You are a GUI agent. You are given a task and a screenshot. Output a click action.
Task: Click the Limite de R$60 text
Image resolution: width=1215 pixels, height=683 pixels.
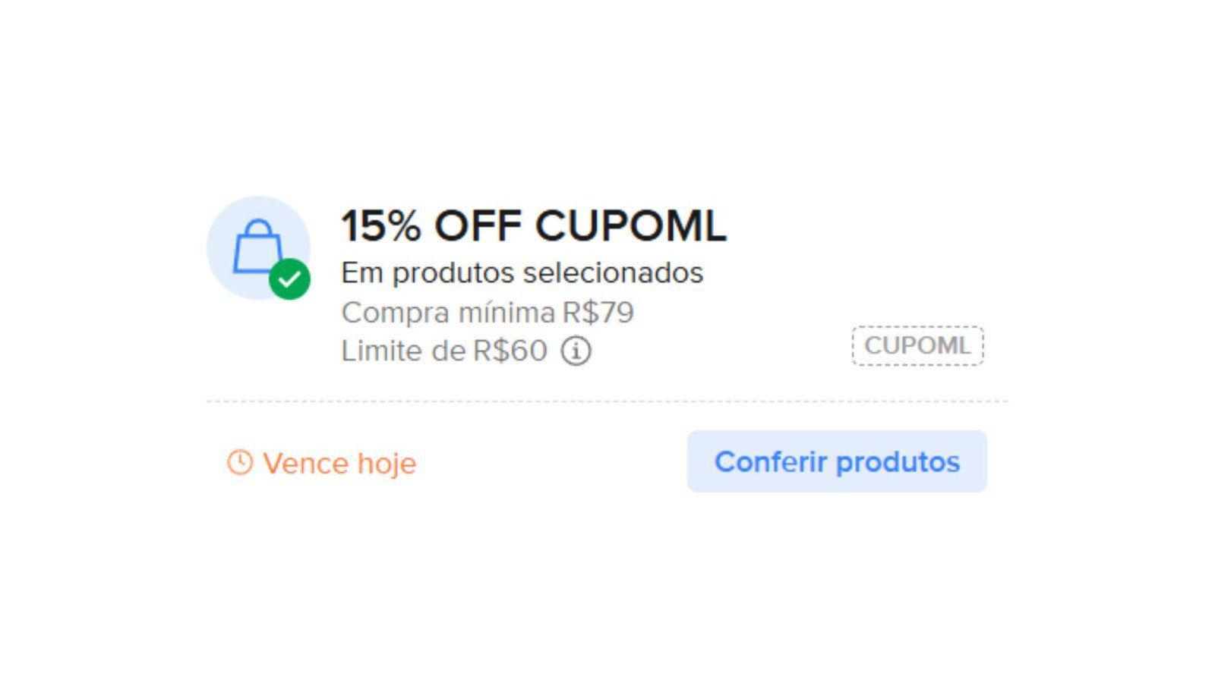click(x=443, y=351)
